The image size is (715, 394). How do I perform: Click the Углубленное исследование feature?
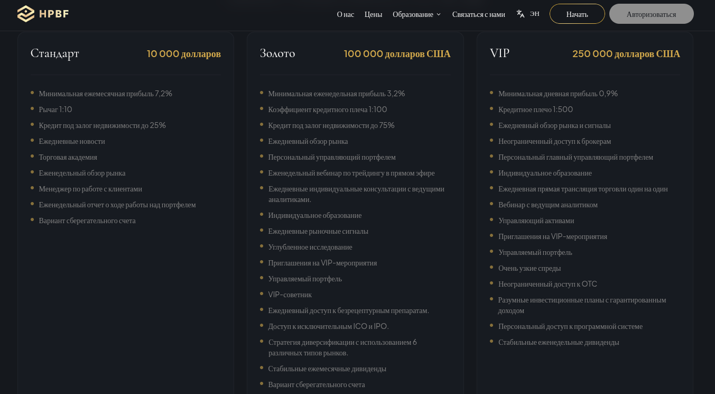tap(310, 247)
